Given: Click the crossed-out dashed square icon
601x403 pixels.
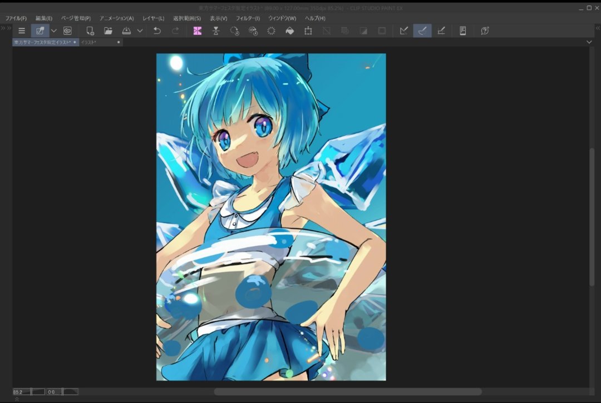Looking at the screenshot, I should pos(327,31).
